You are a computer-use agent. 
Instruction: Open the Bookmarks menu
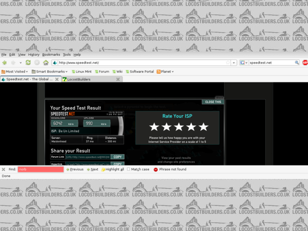[51, 55]
